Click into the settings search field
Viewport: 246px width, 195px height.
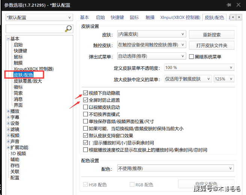tap(35, 29)
